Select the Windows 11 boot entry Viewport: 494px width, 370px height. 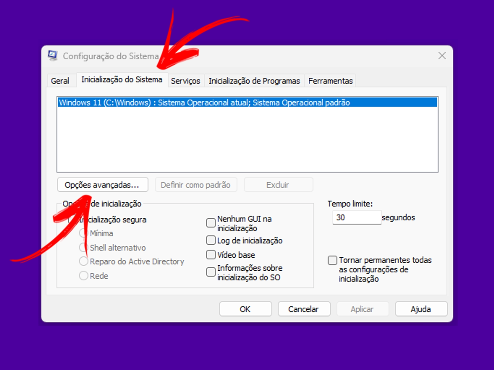(204, 102)
